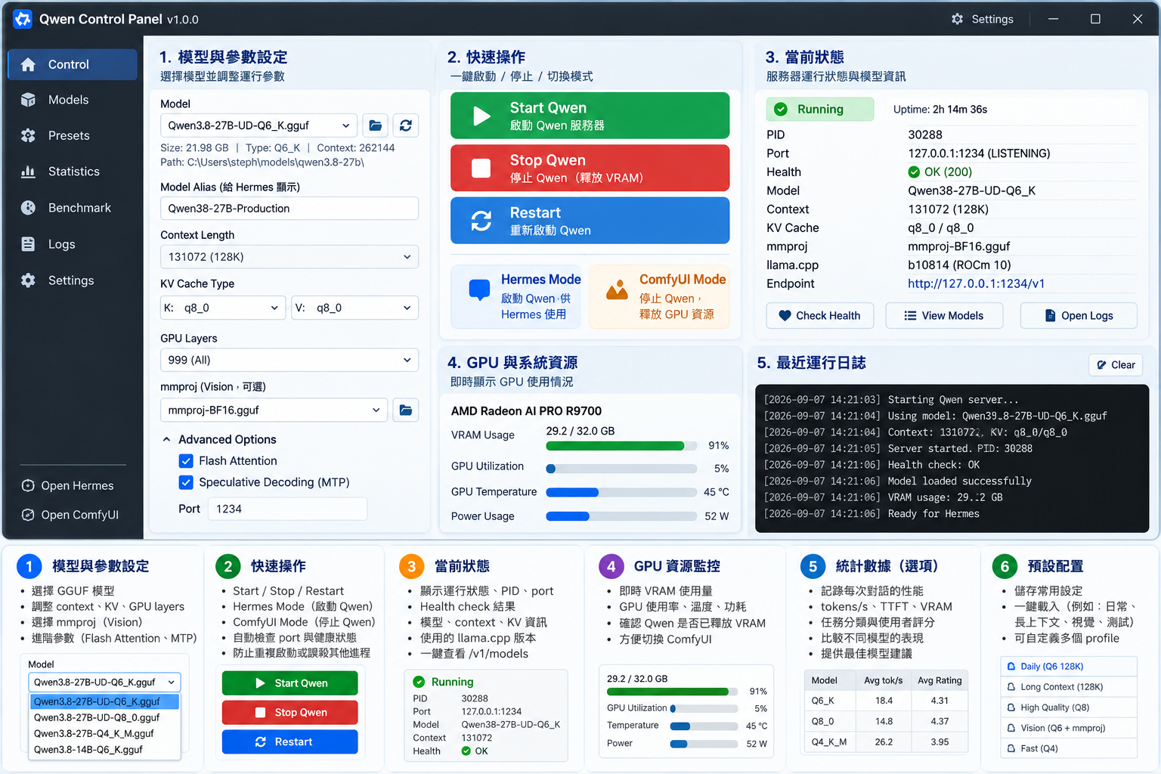Click the stop square icon on Stop Qwen

coord(481,168)
